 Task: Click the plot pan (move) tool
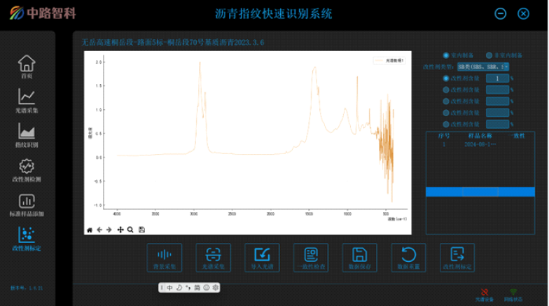[x=120, y=230]
